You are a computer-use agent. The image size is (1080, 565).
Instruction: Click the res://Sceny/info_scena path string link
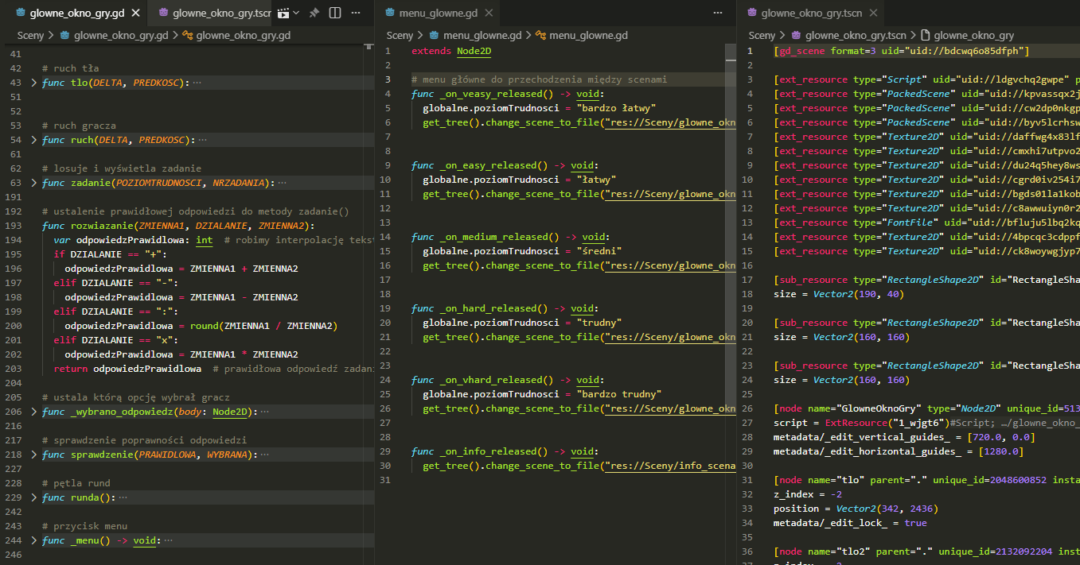[670, 466]
